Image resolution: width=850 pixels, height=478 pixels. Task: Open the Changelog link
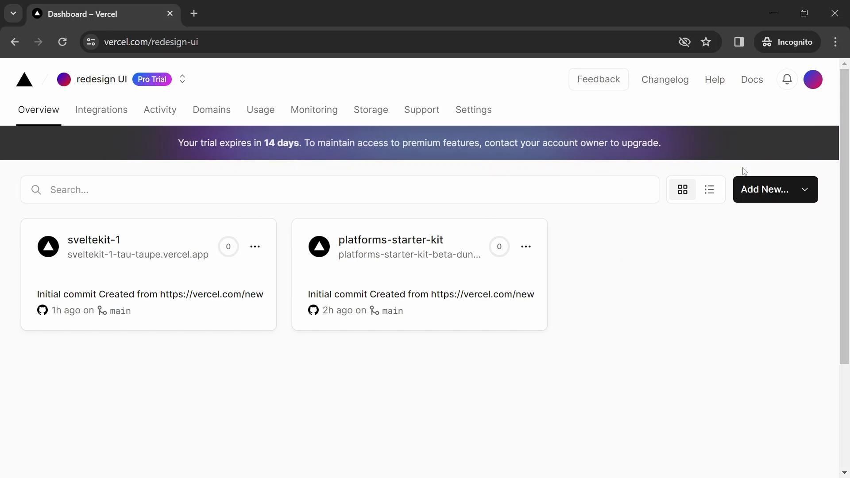click(x=665, y=80)
